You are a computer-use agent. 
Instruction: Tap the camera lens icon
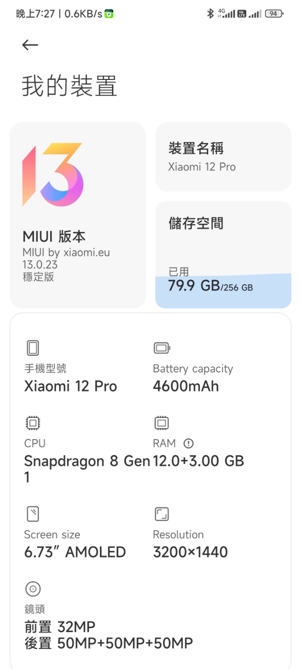click(33, 589)
